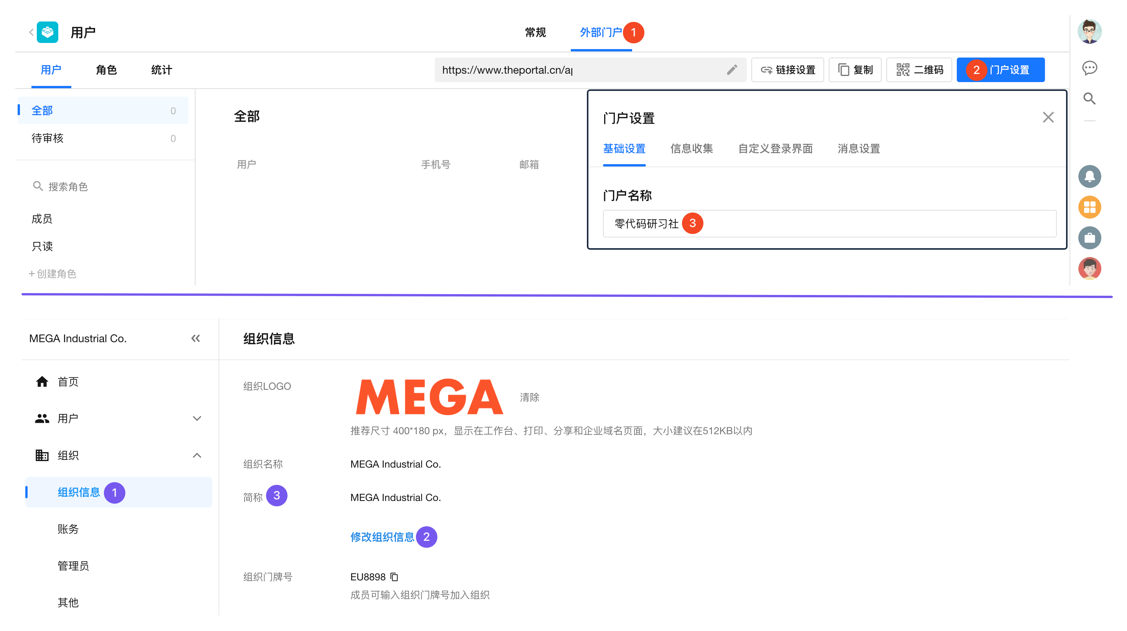
Task: Click the search magnifier in right sidebar
Action: pyautogui.click(x=1089, y=99)
